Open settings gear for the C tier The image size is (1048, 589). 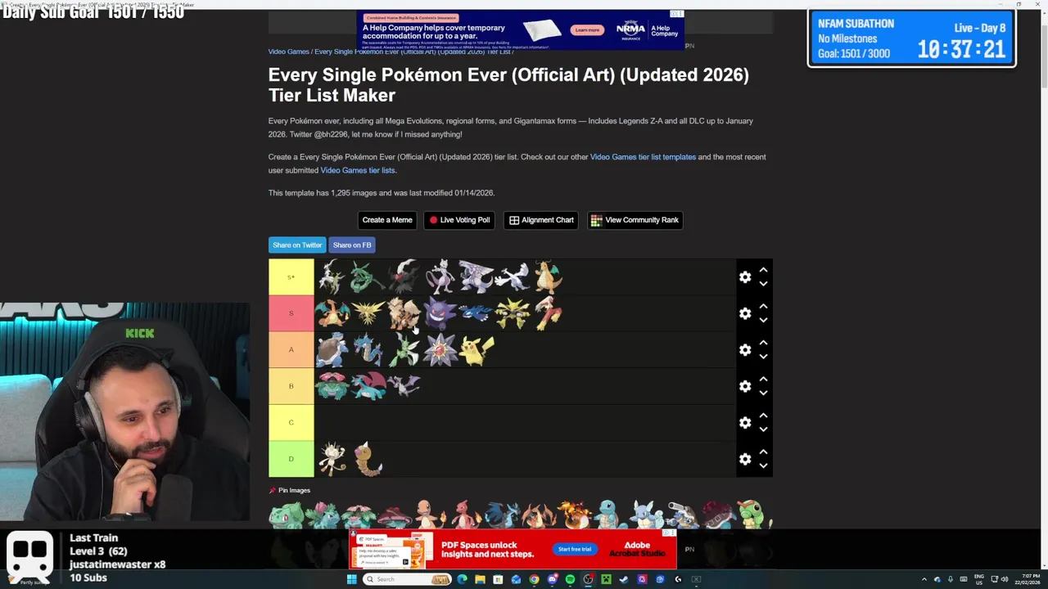click(745, 422)
